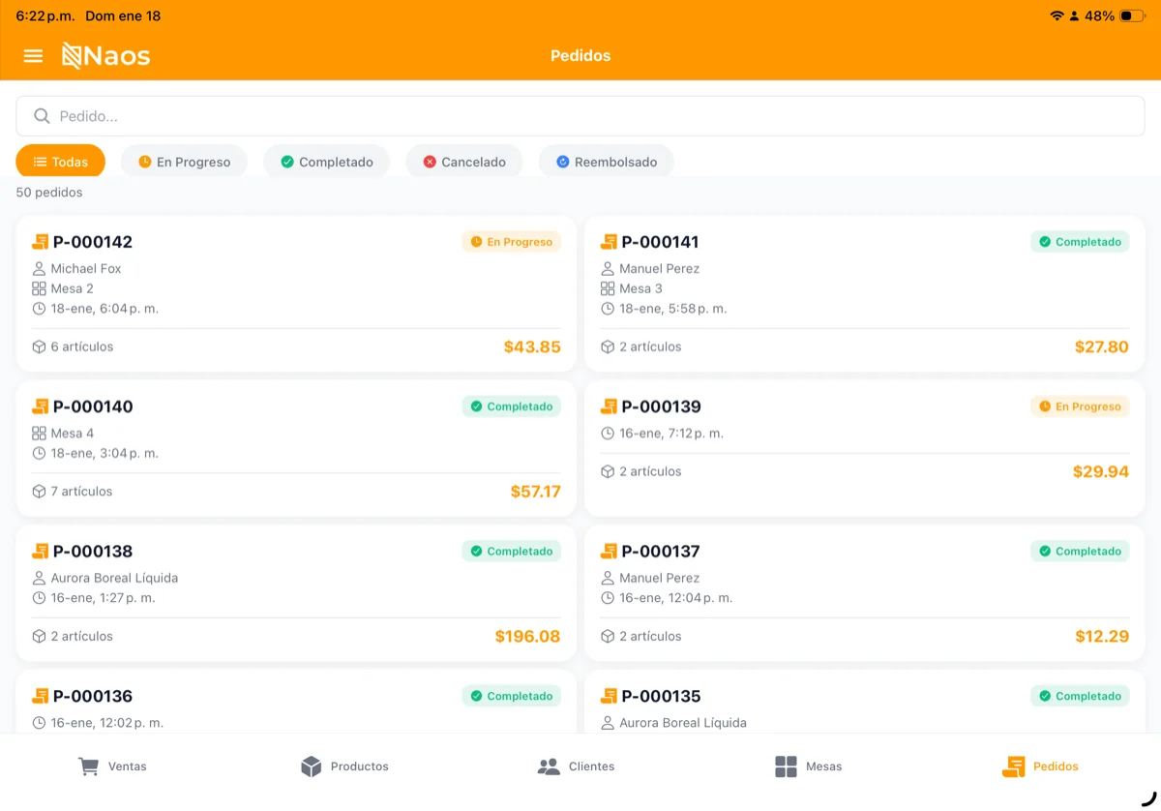The image size is (1161, 811).
Task: Open order P-000138 totaling $196.08
Action: (x=295, y=592)
